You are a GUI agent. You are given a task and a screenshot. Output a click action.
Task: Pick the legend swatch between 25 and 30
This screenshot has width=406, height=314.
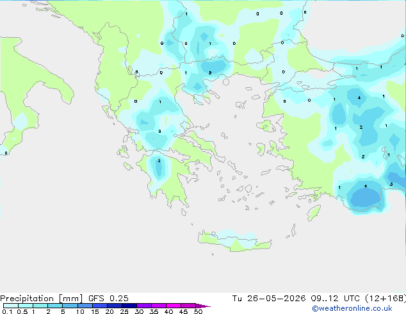pos(129,306)
